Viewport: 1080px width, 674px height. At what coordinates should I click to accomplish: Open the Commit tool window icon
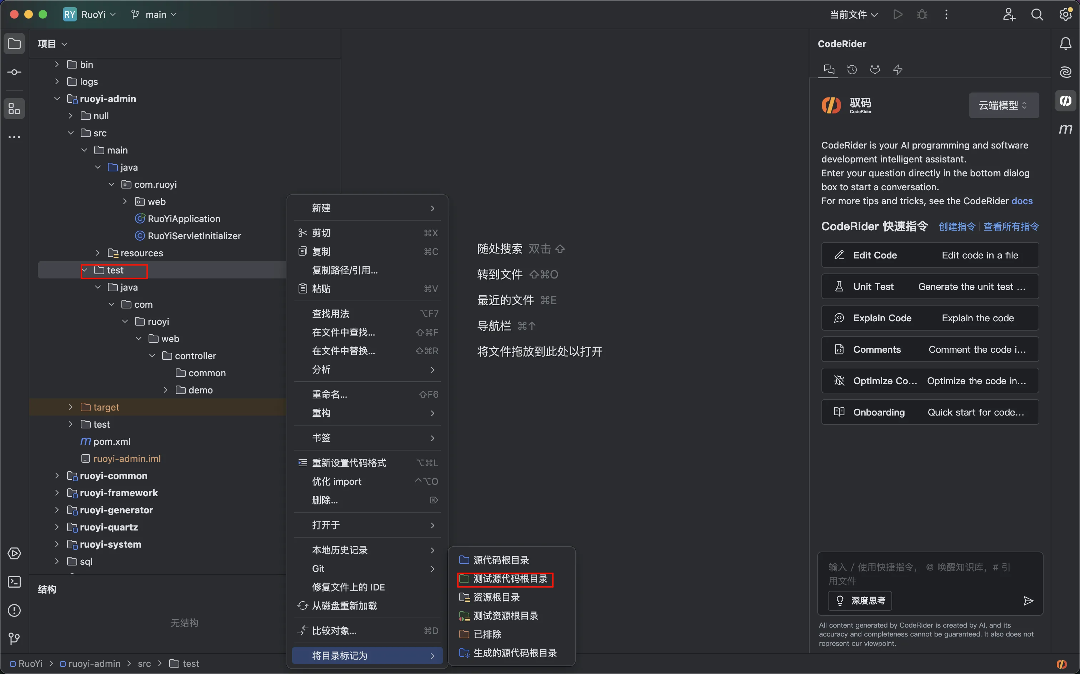pos(14,72)
